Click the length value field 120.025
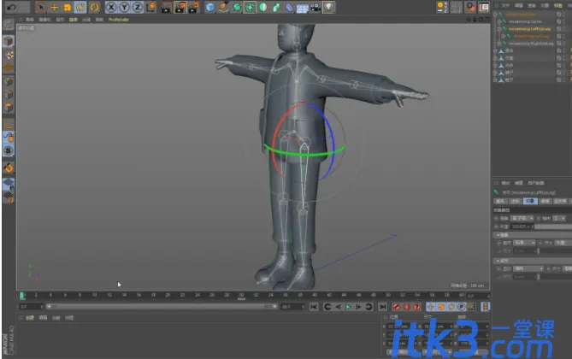This screenshot has height=359, width=572. [522, 227]
